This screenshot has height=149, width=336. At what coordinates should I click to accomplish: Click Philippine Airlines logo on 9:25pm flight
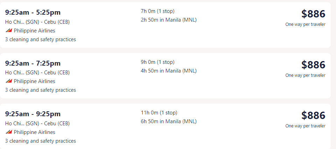(x=9, y=132)
